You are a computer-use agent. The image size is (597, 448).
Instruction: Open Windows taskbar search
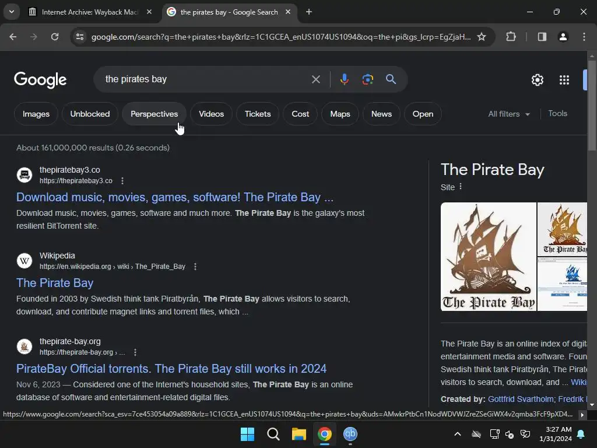point(273,433)
